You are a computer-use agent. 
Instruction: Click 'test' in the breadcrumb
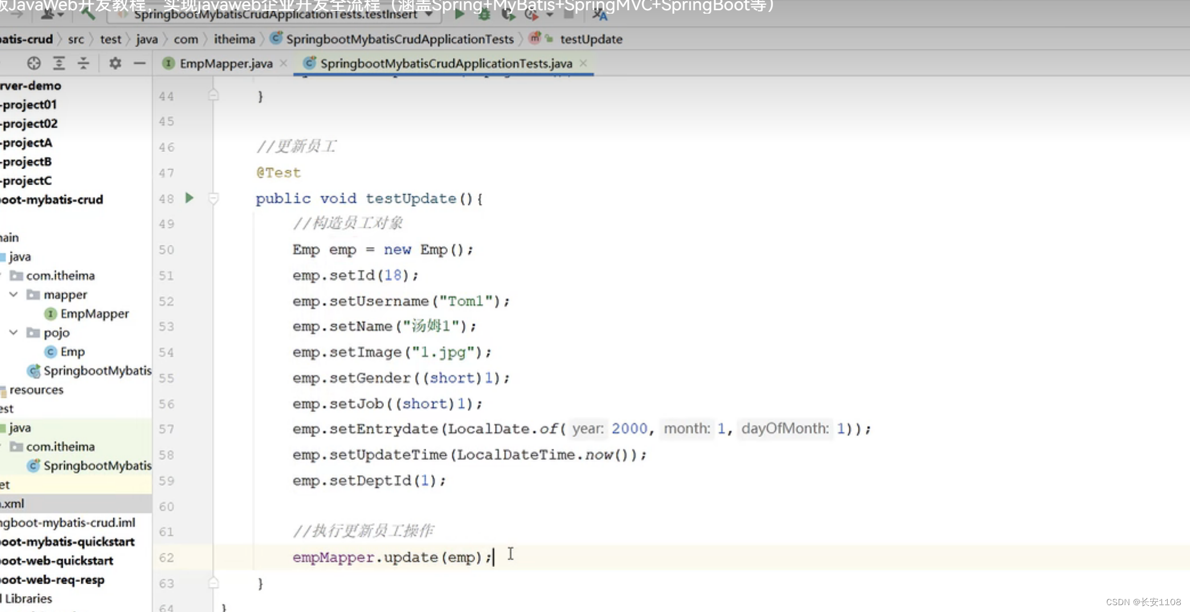111,39
